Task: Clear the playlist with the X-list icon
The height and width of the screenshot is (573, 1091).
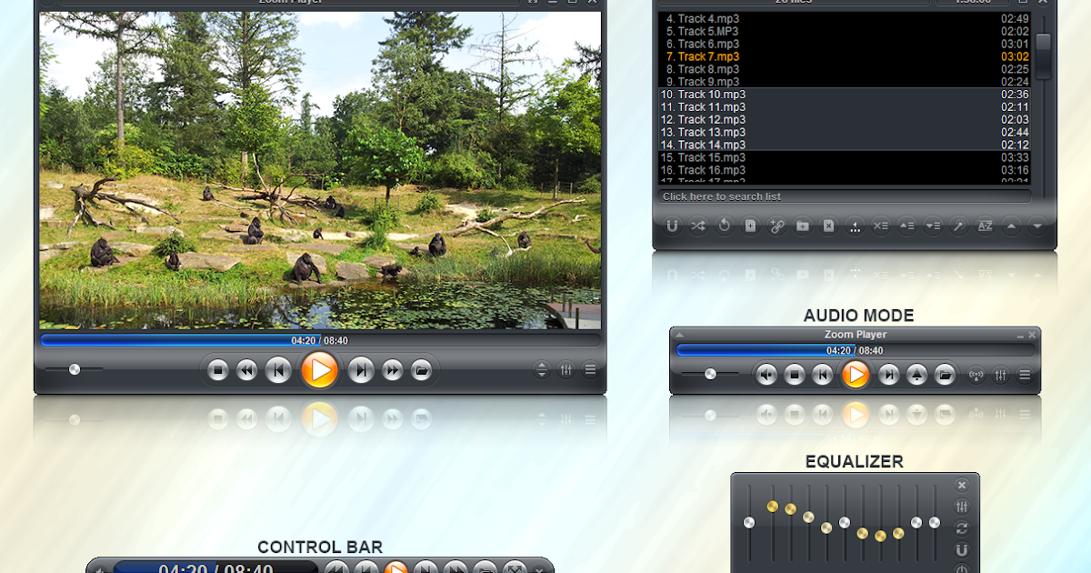Action: (x=881, y=226)
